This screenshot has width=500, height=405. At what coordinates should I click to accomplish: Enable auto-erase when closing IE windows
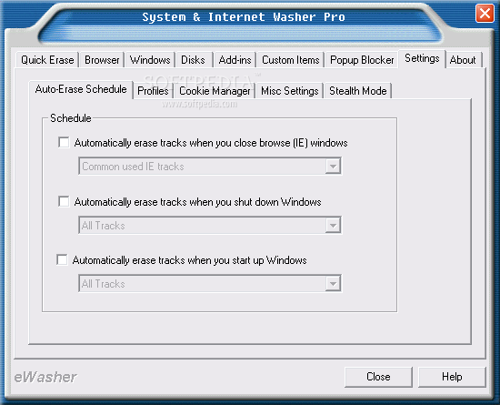64,142
